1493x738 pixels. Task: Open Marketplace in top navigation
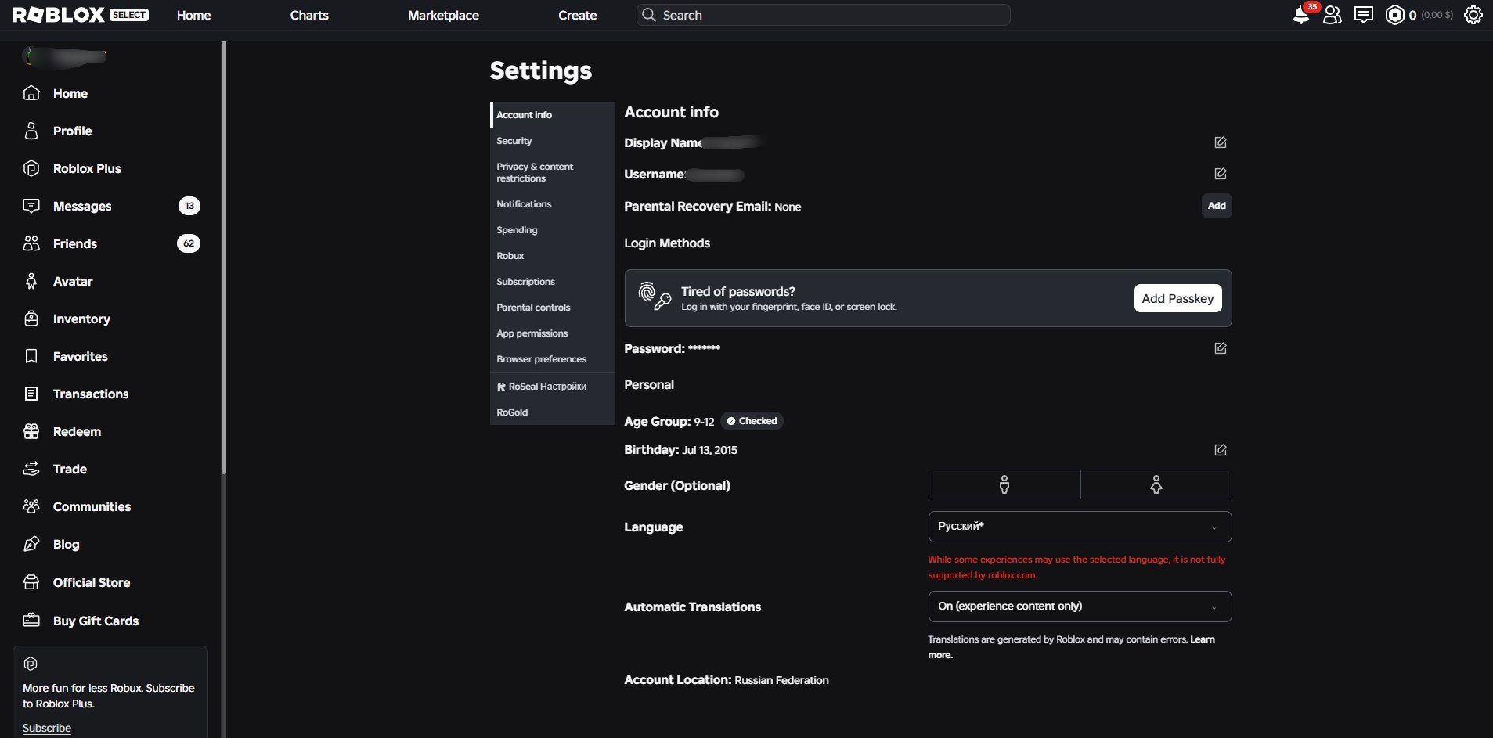[443, 15]
